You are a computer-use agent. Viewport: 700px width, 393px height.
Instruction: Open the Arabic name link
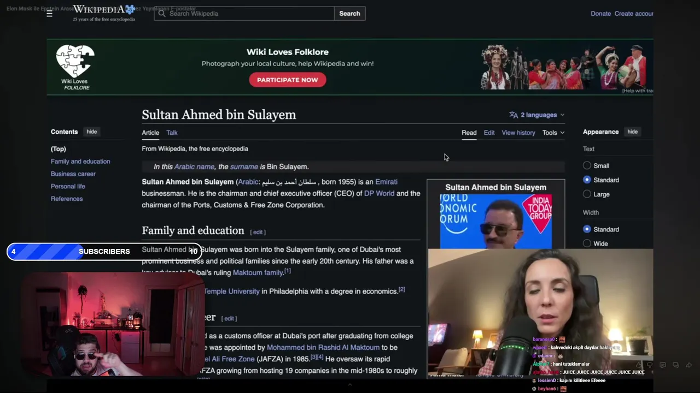(x=194, y=166)
